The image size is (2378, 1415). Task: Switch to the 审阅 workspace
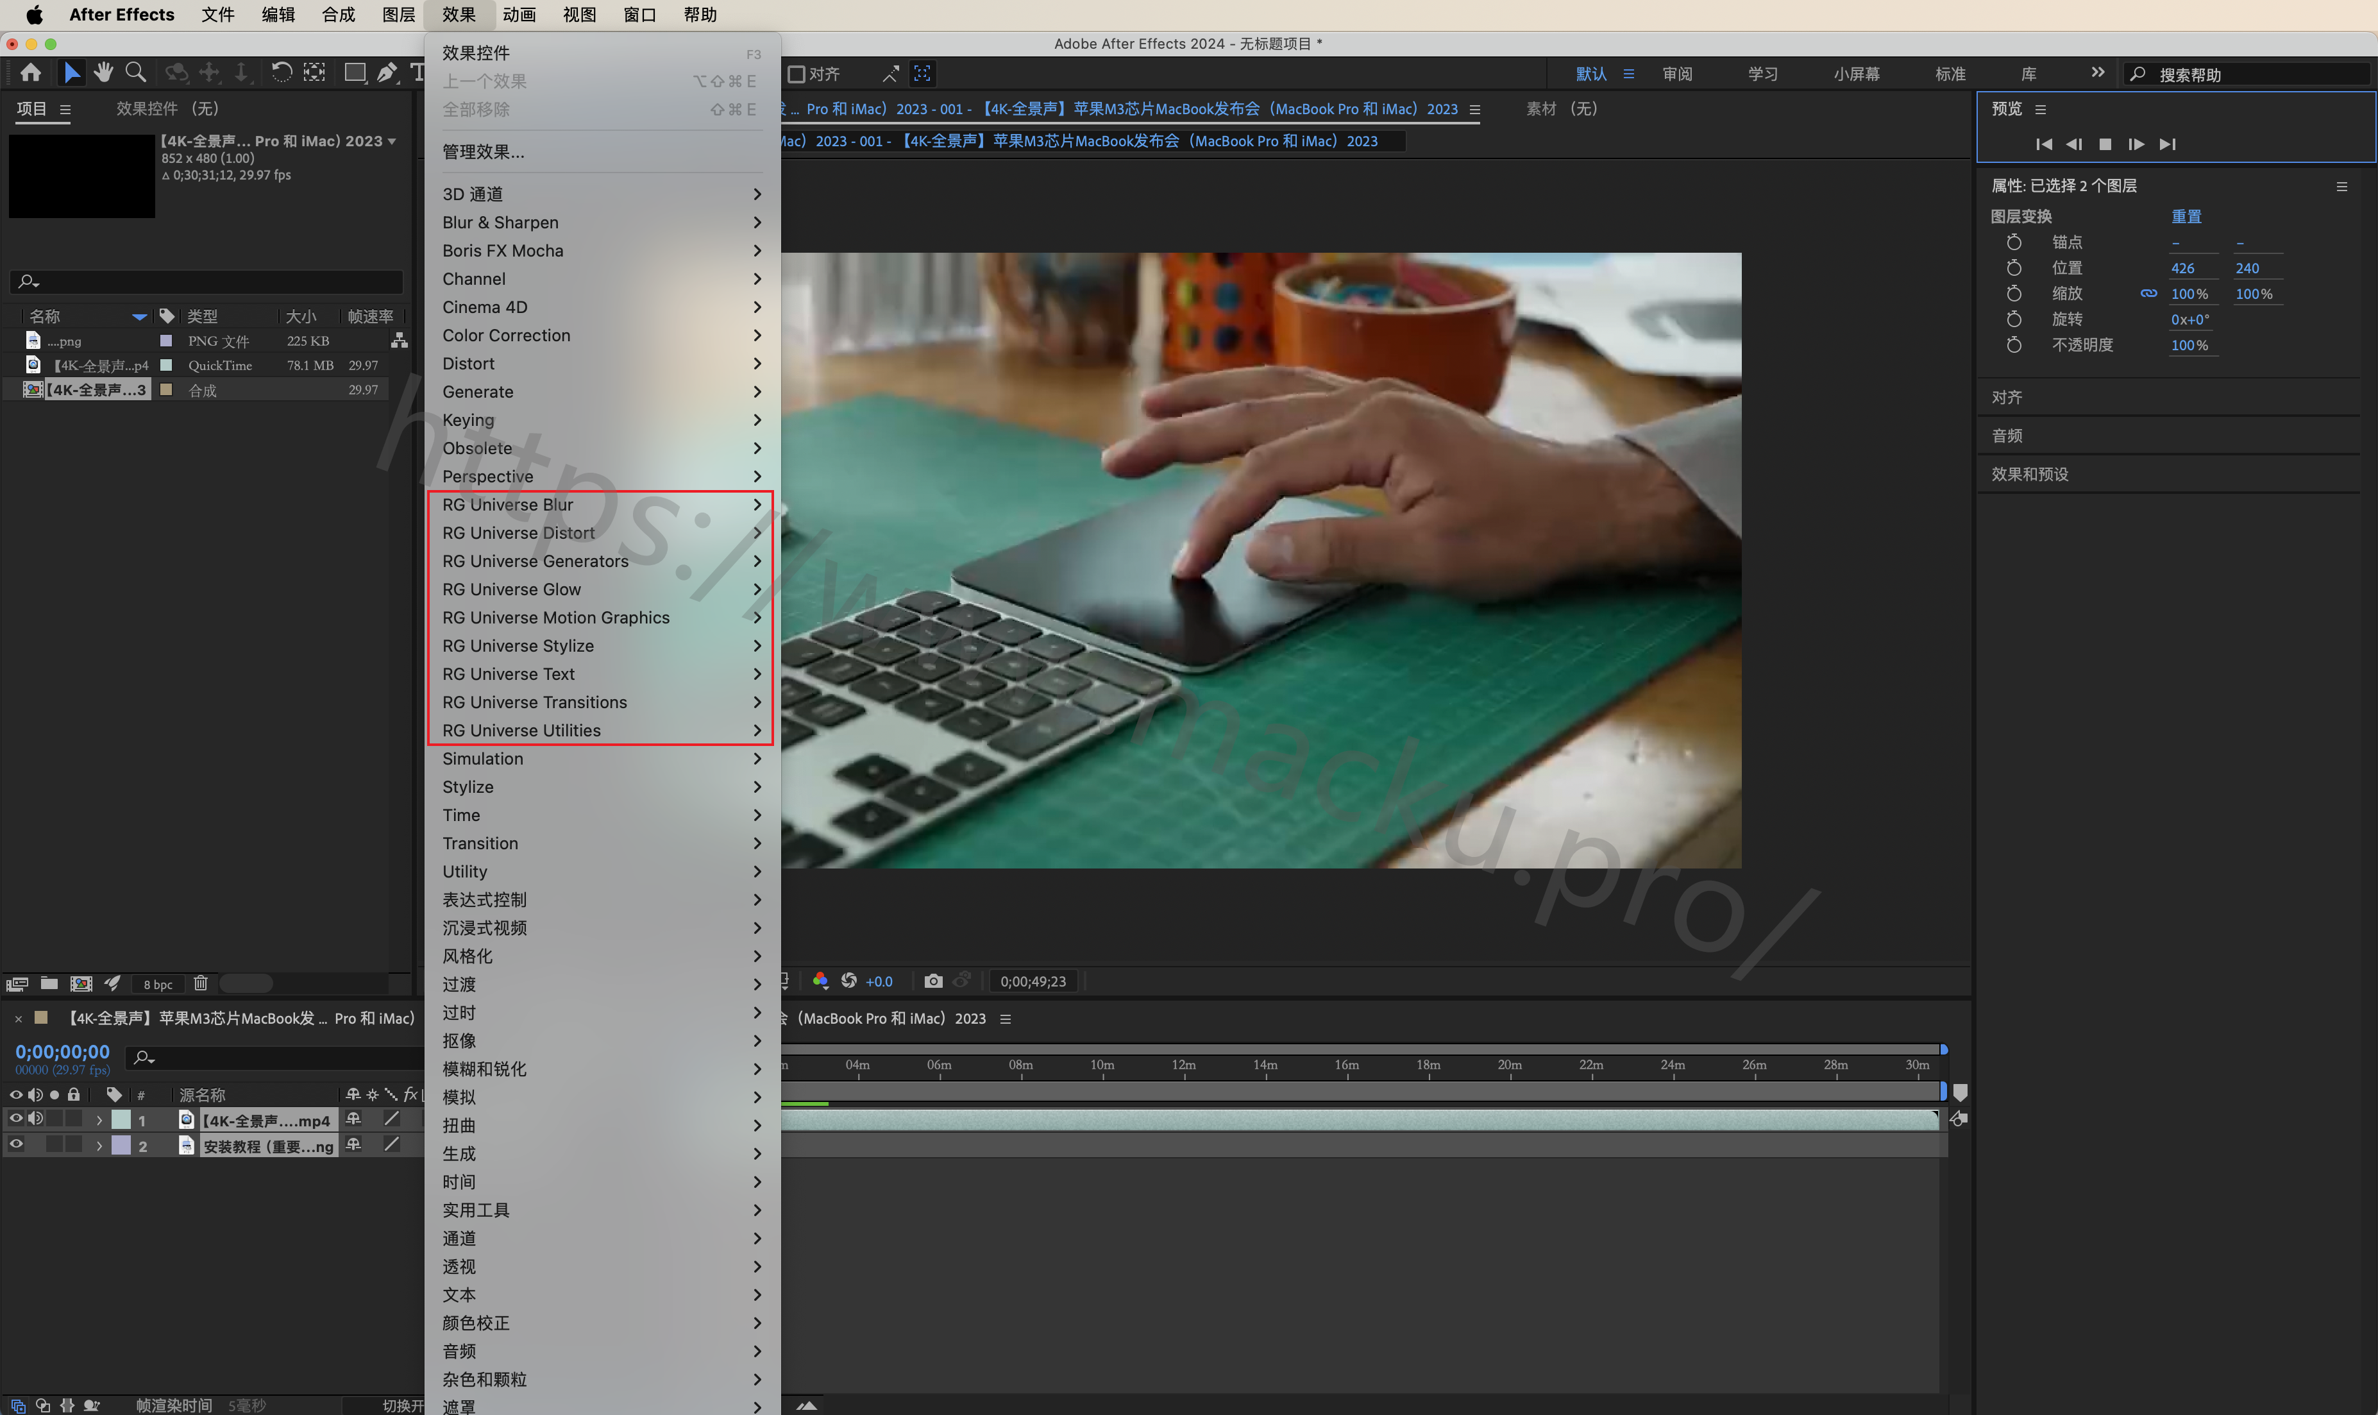pos(1678,73)
